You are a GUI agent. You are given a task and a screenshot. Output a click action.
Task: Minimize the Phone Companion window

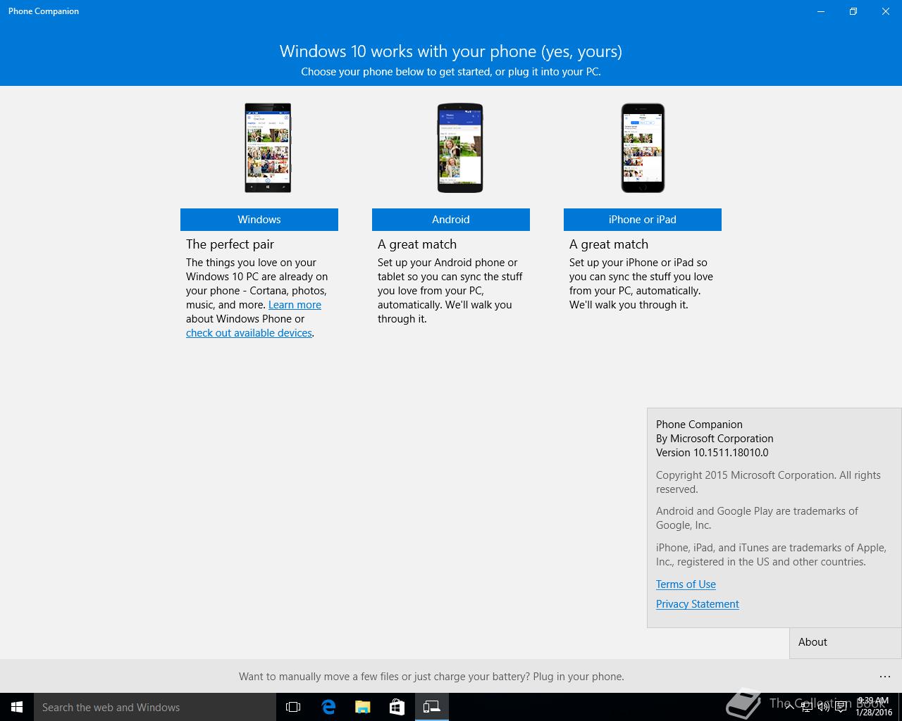(x=821, y=11)
